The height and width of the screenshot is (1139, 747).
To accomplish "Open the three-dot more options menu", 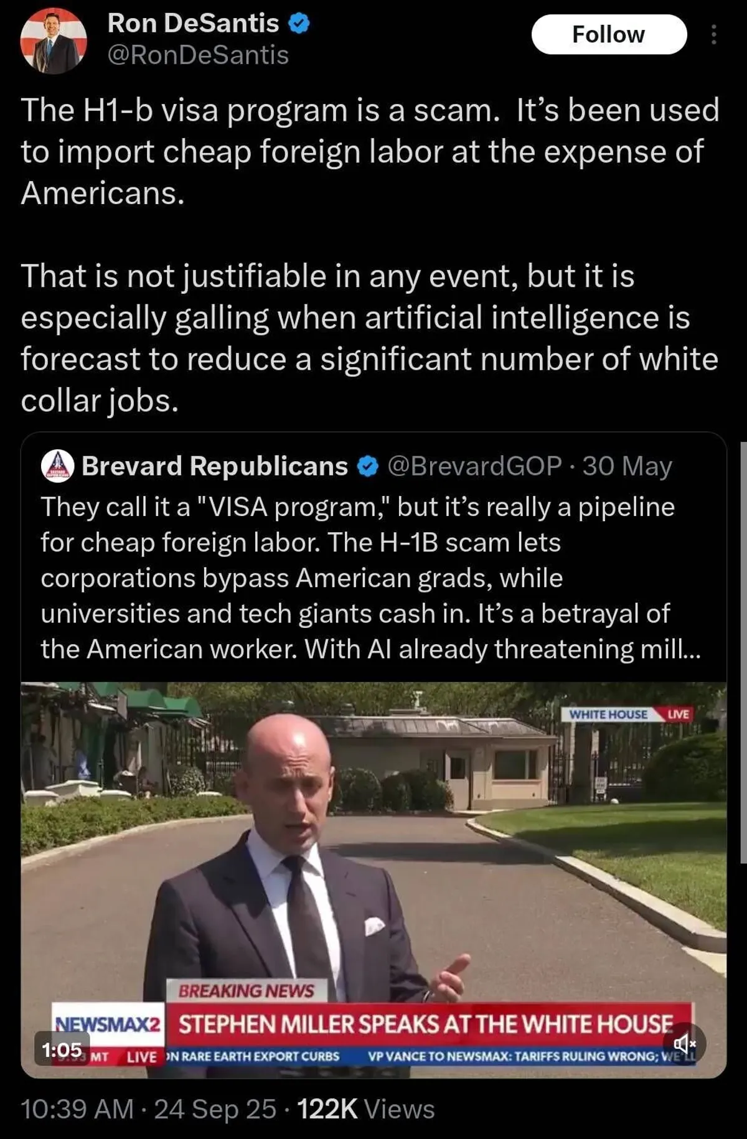I will pyautogui.click(x=713, y=34).
